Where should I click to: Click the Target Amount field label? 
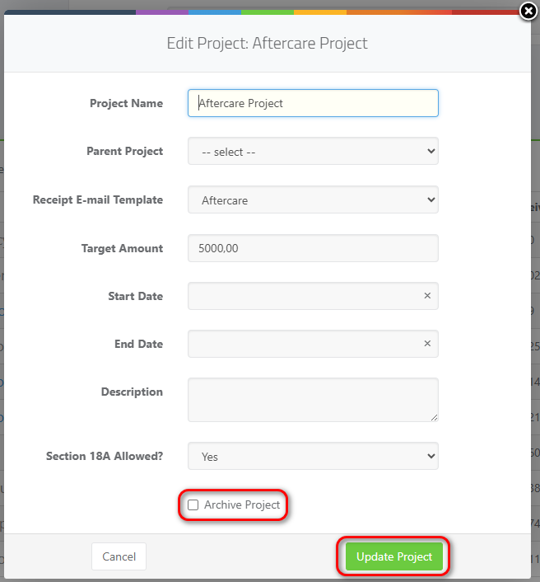[x=122, y=248]
